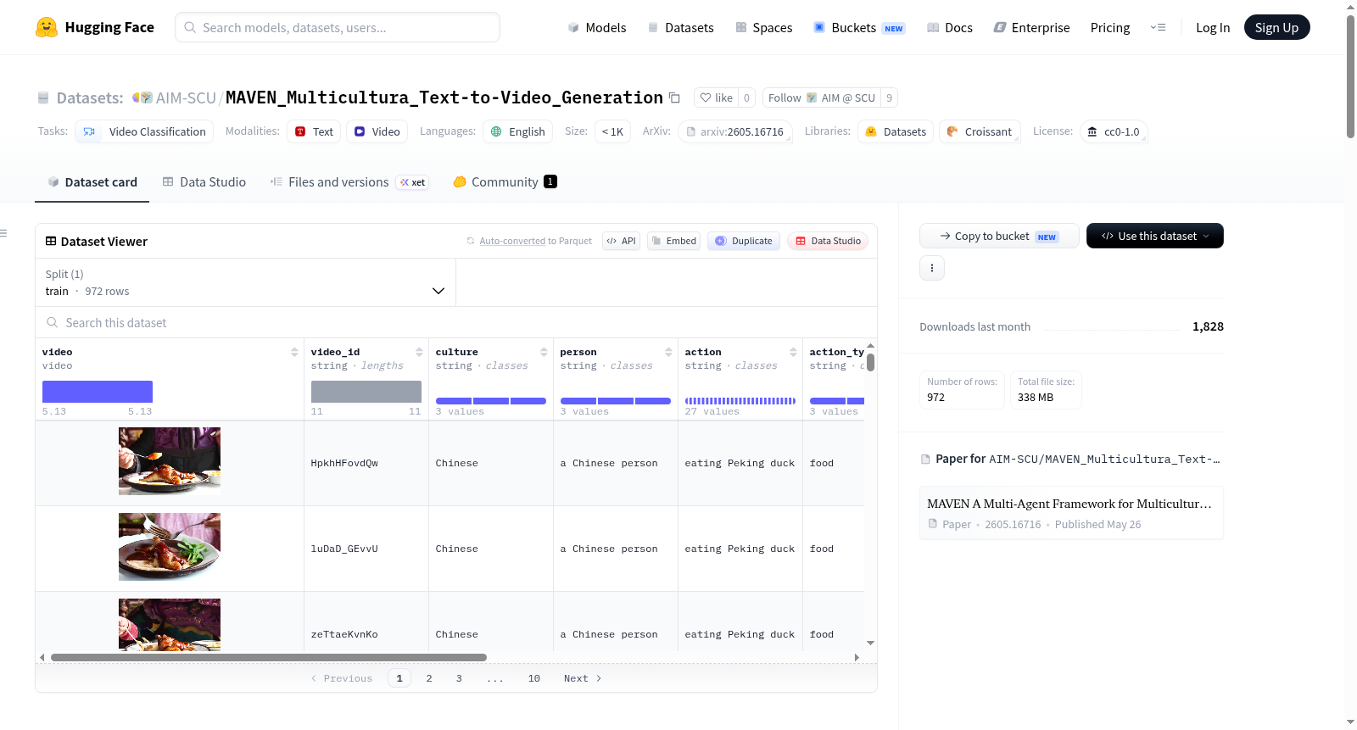The image size is (1357, 730).
Task: Sort by the person column
Action: pos(668,352)
